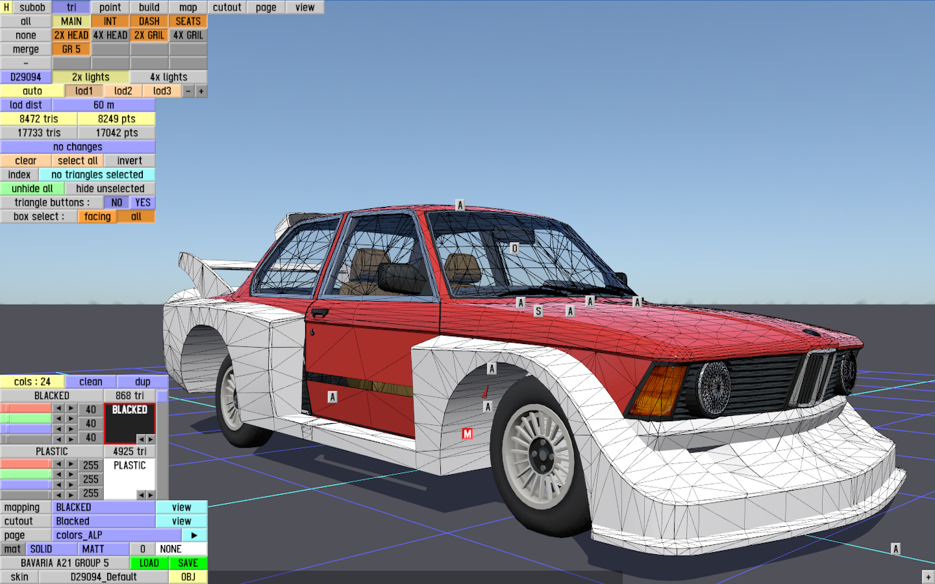This screenshot has width=935, height=584.
Task: Click the green SAVE button
Action: (188, 563)
